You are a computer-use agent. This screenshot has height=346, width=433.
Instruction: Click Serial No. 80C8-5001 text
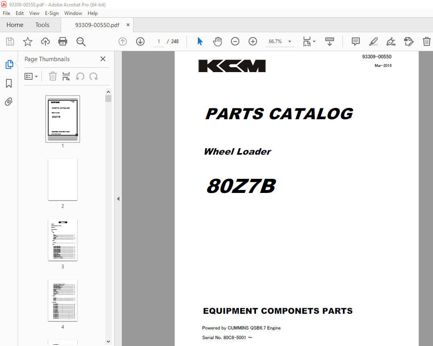[227, 338]
